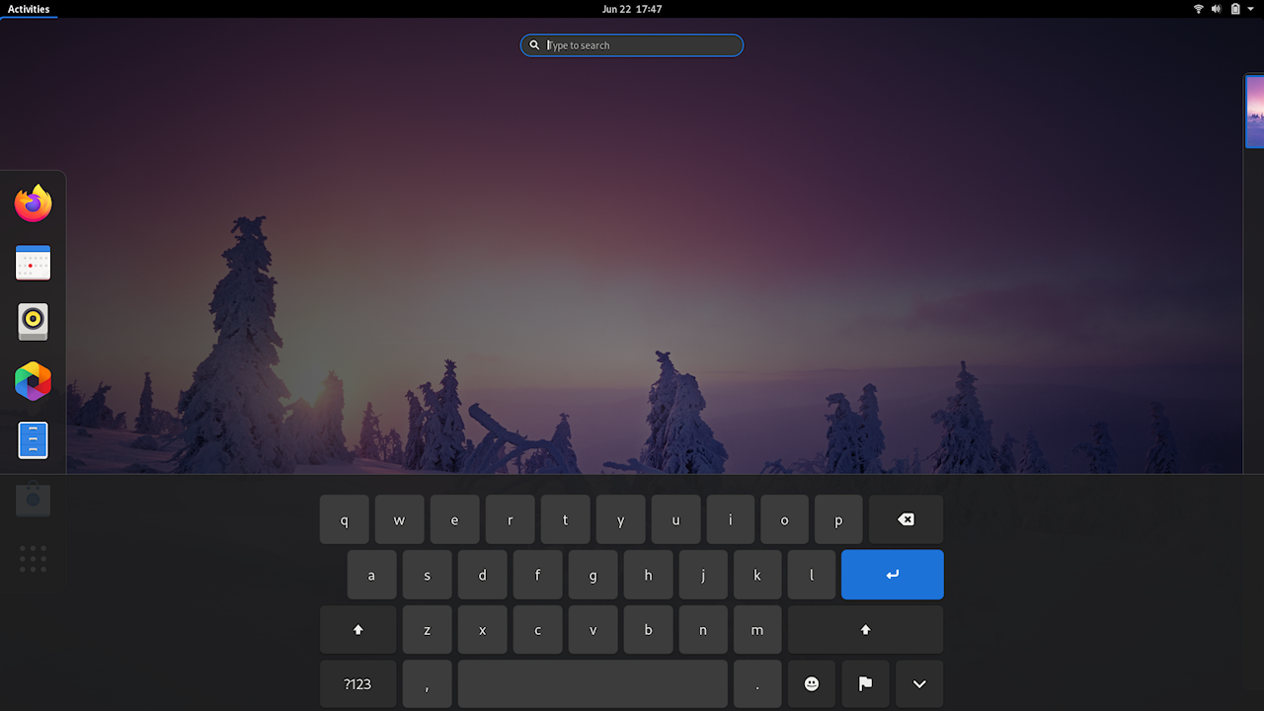
Task: Tap the m key
Action: pos(757,630)
